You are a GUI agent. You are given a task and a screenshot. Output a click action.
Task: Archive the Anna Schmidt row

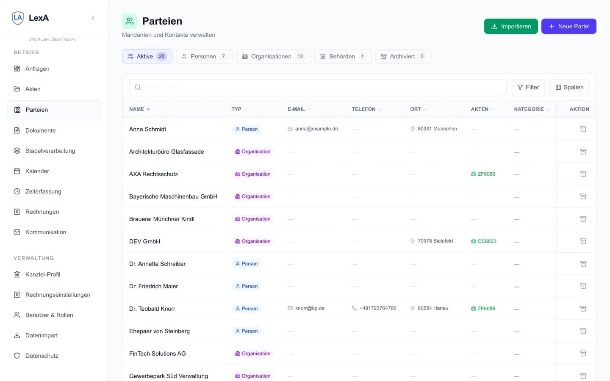coord(583,129)
